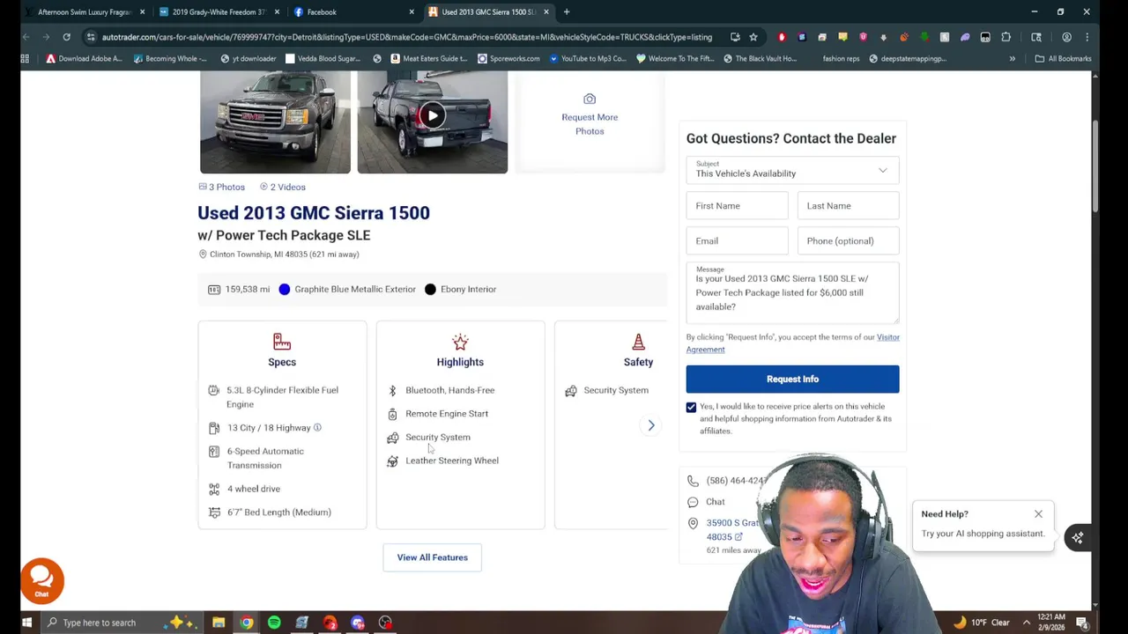Open the Chrome extensions puzzle icon

(1006, 37)
